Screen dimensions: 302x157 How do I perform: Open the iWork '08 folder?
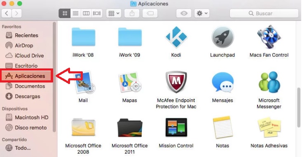click(x=83, y=37)
